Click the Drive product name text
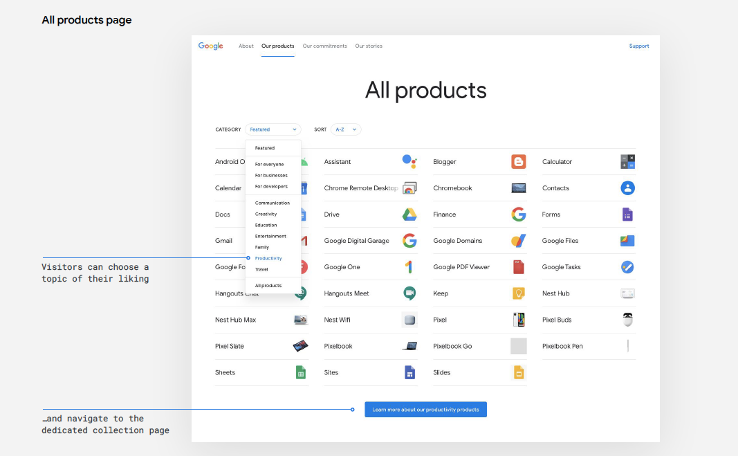Viewport: 738px width, 456px height. (x=332, y=215)
